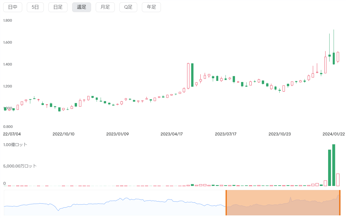Image resolution: width=346 pixels, height=218 pixels.
Task: Open the 月足 monthly chart tab
Action: click(x=105, y=7)
